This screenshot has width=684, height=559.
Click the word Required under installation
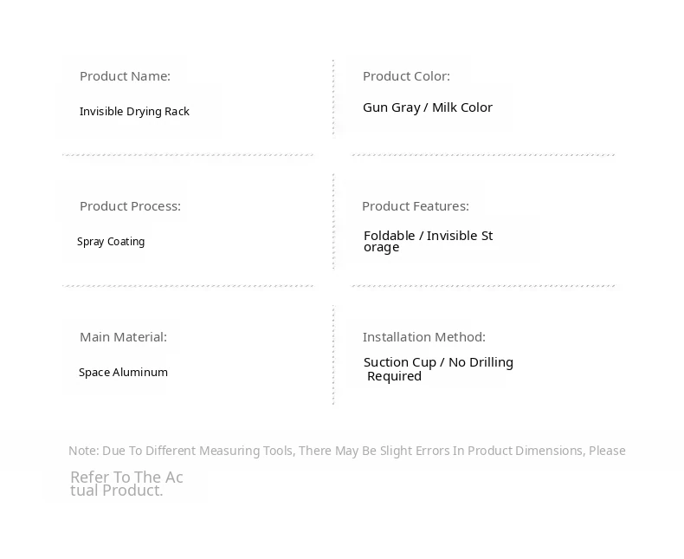point(394,376)
